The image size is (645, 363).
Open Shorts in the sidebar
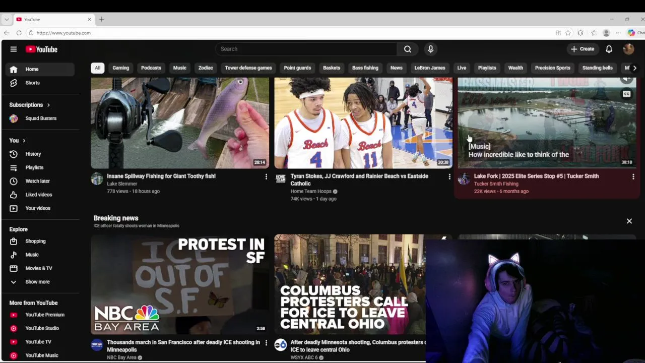40,83
